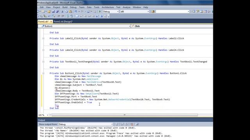Click the Undo arrow icon
The width and height of the screenshot is (250, 140).
tap(76, 12)
